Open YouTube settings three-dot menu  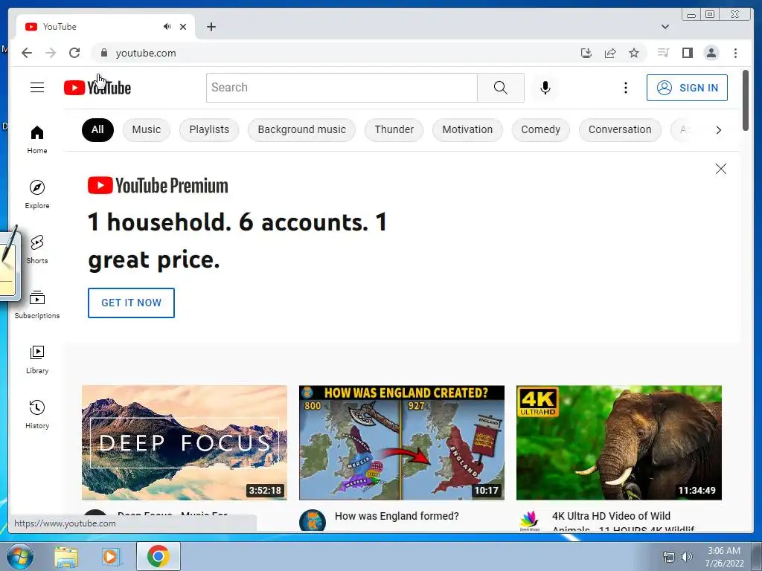625,88
